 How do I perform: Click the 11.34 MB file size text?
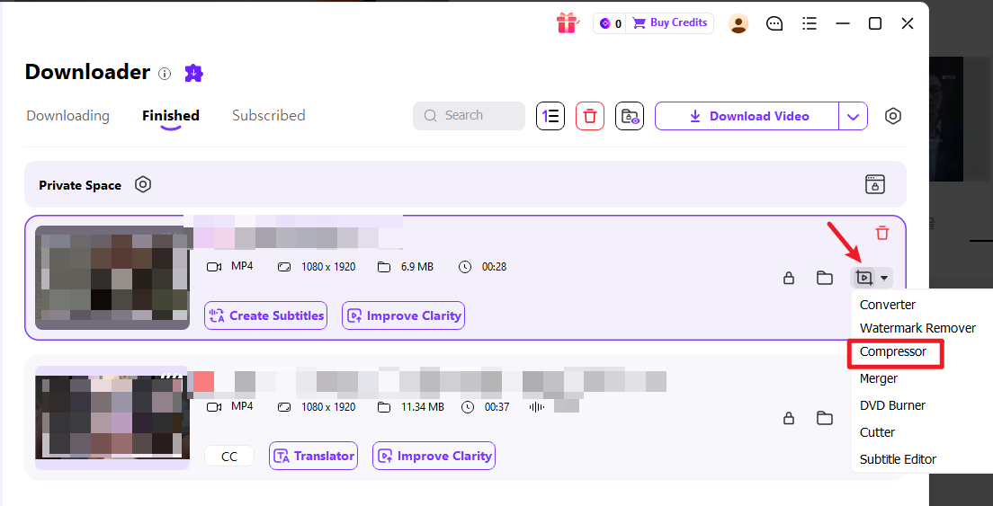click(423, 407)
